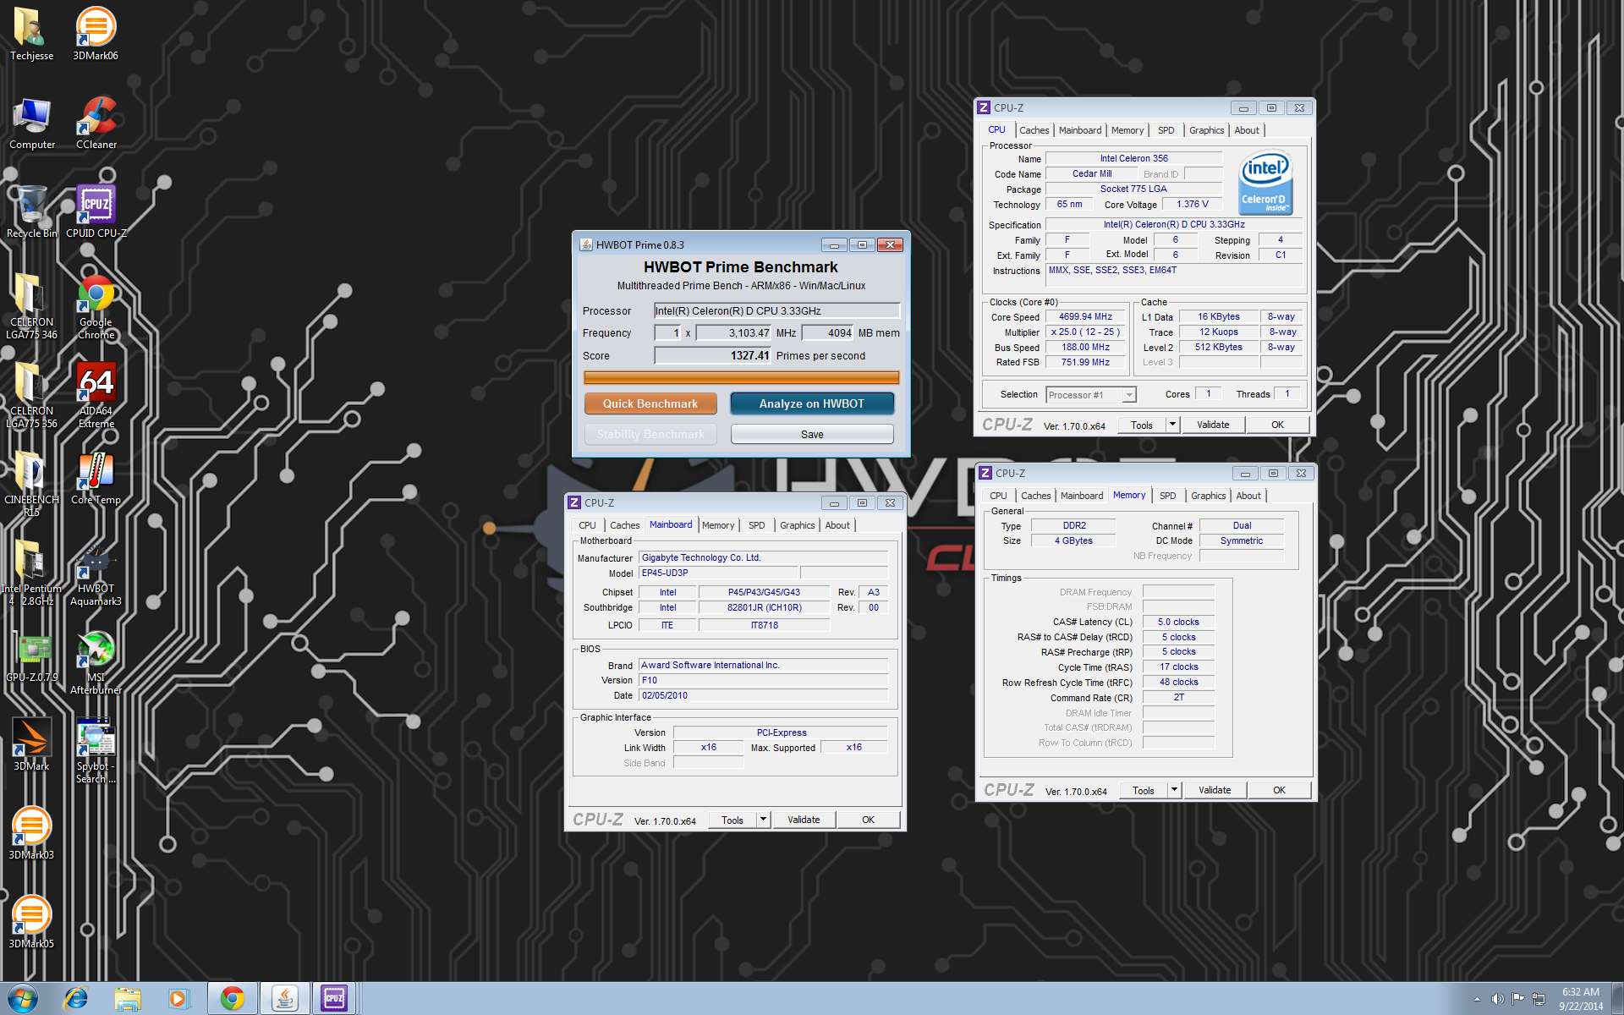Click the volume icon in system tray
The height and width of the screenshot is (1015, 1624).
[x=1497, y=999]
